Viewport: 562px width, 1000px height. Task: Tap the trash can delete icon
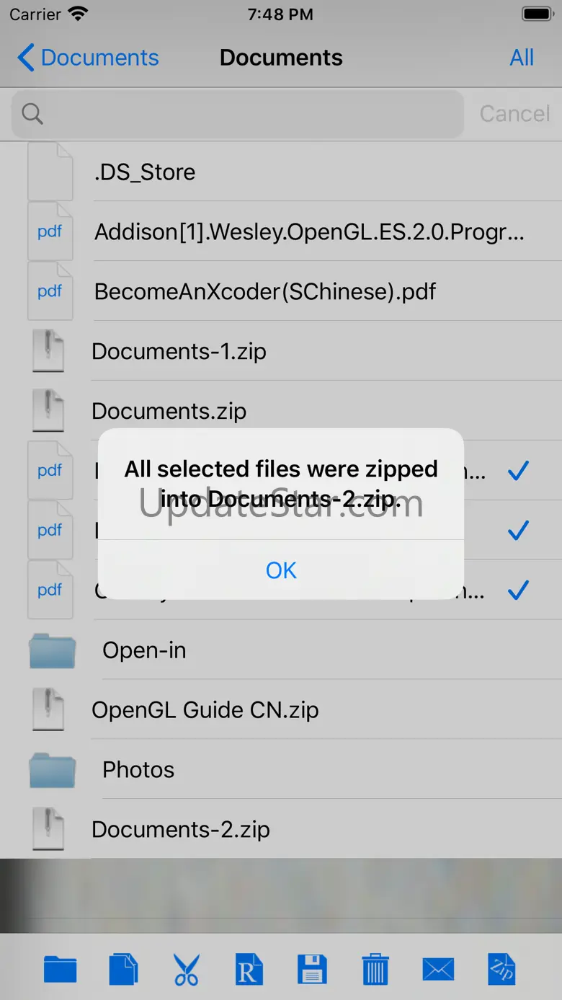tap(375, 969)
